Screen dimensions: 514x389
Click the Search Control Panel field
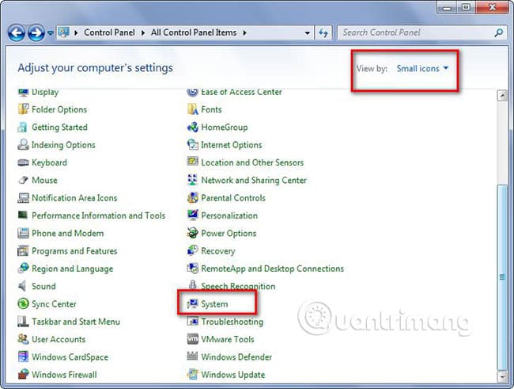click(417, 32)
